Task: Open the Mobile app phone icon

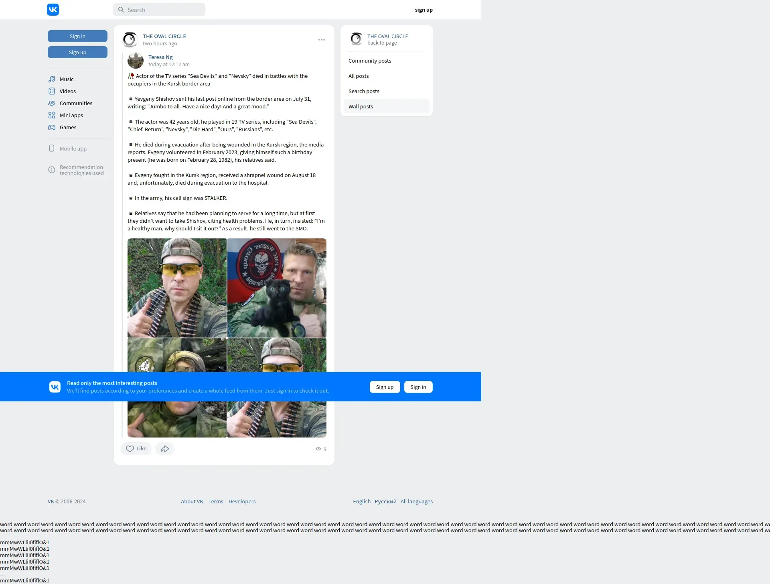Action: point(52,148)
